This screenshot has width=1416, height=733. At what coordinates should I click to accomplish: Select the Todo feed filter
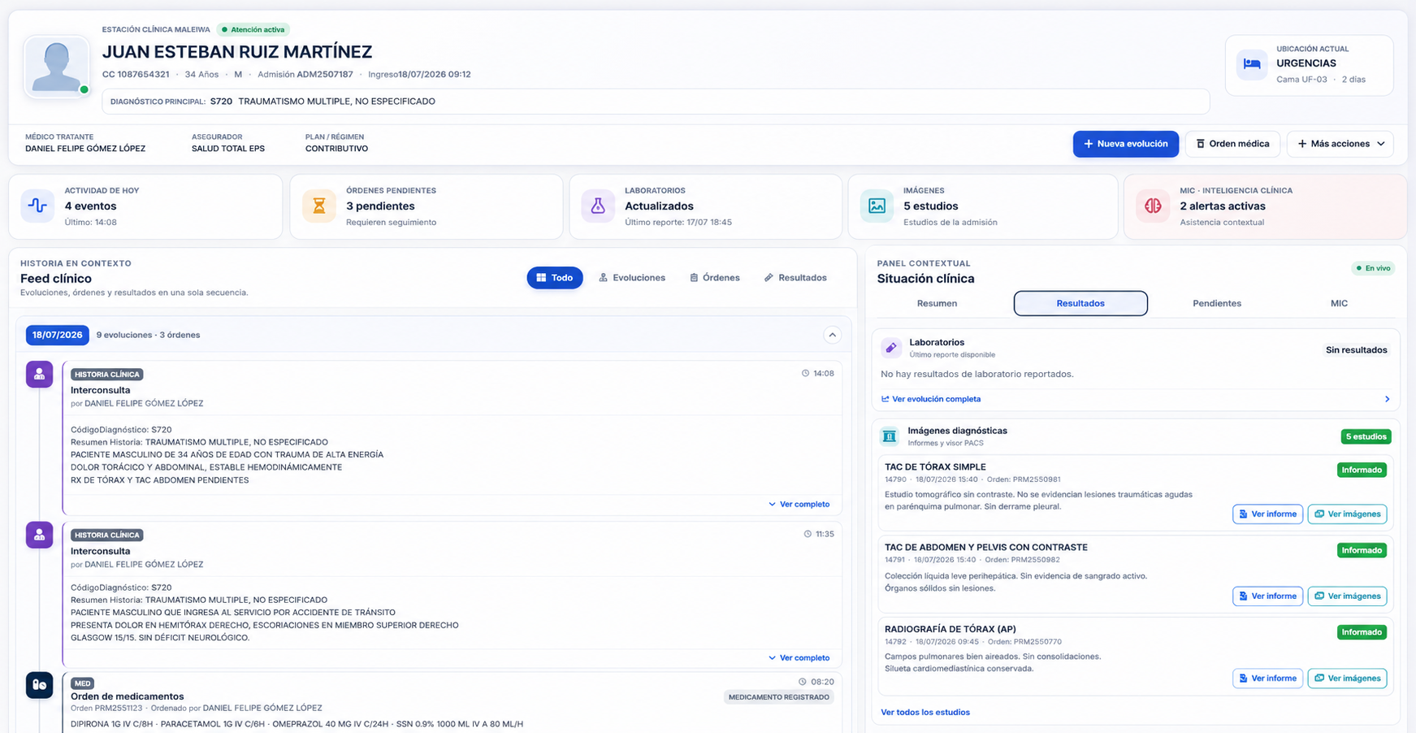(555, 278)
